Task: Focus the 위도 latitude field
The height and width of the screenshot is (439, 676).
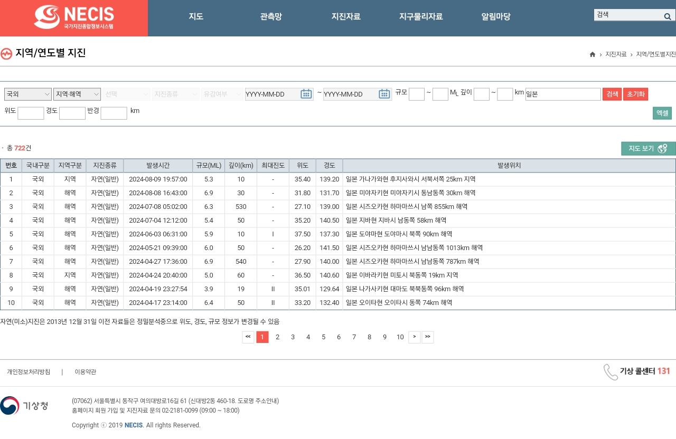Action: tap(31, 113)
